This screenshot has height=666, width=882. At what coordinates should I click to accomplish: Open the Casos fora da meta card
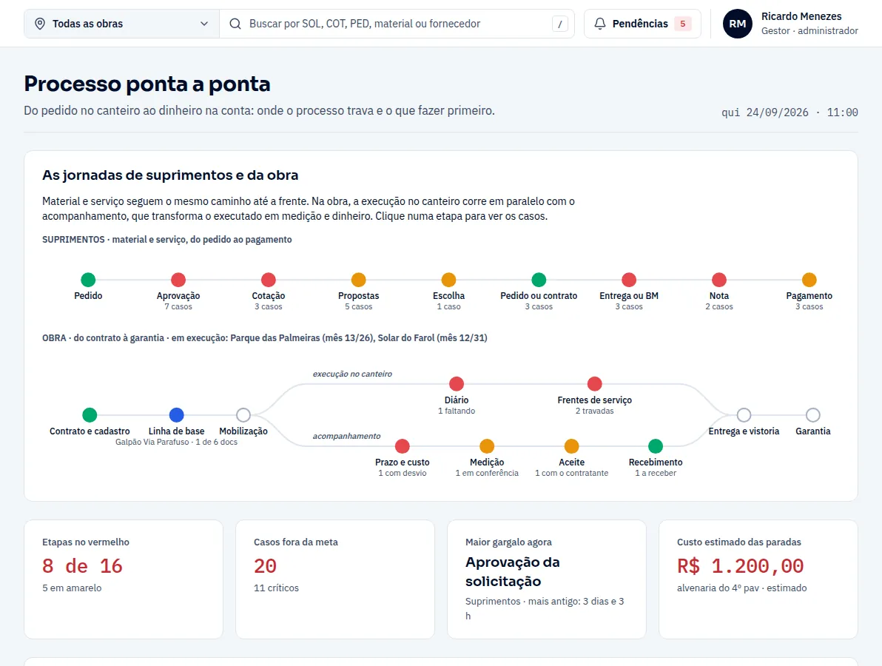[335, 579]
